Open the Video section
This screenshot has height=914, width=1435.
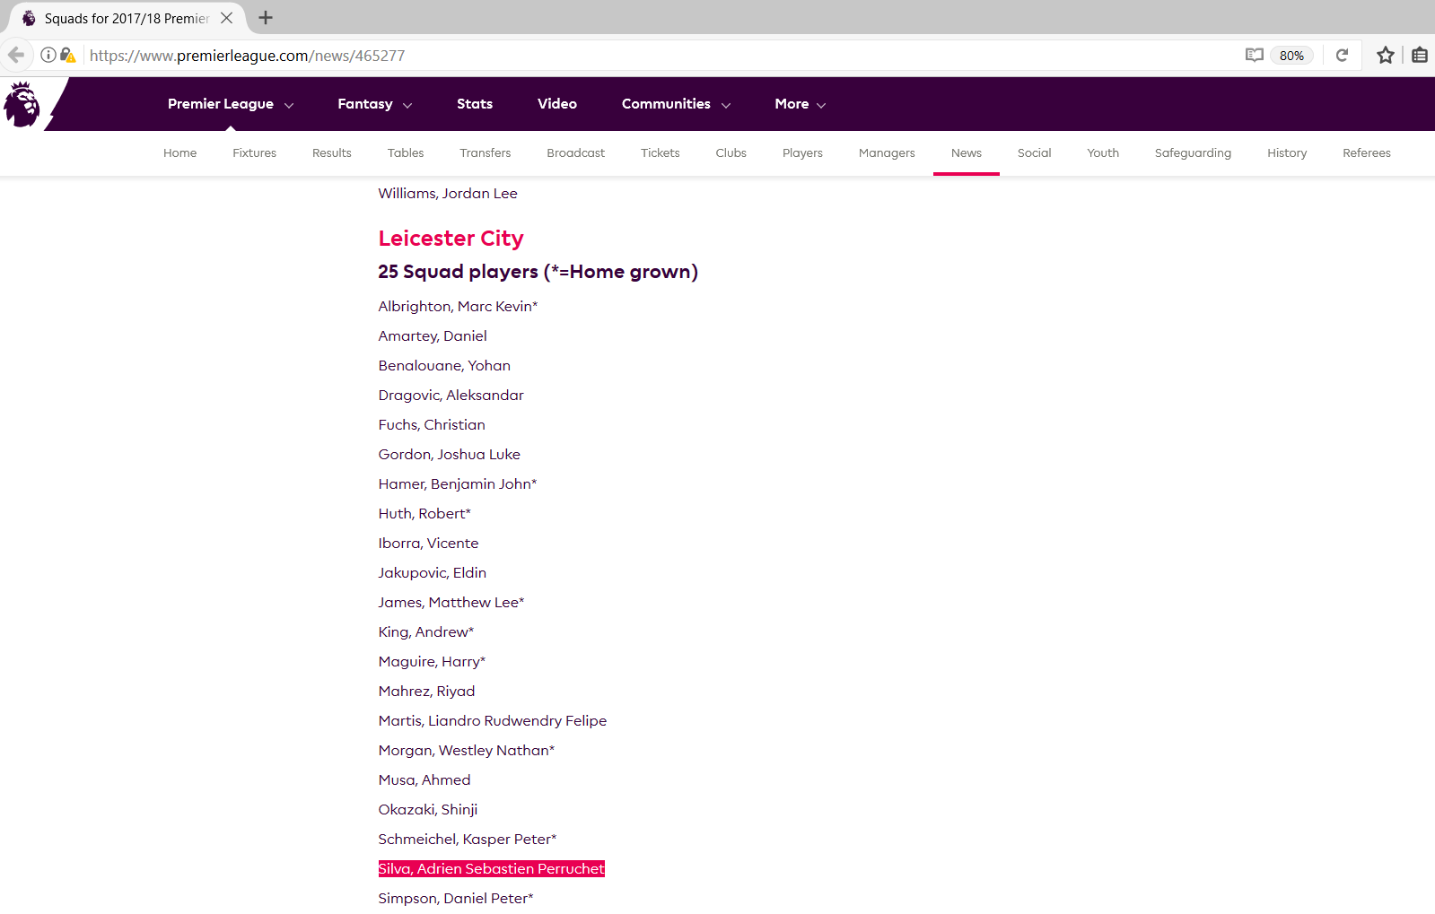click(557, 104)
